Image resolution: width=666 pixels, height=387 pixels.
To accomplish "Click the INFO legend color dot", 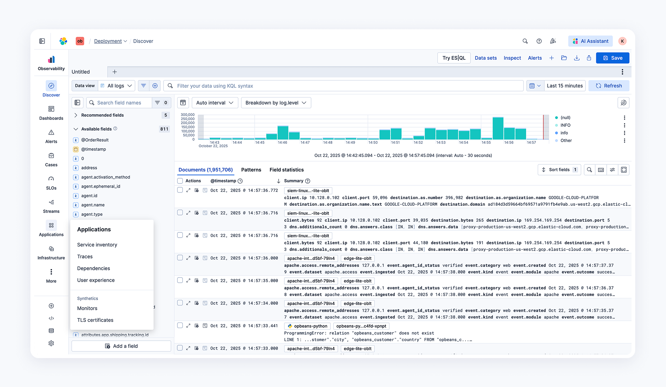I will (x=556, y=125).
